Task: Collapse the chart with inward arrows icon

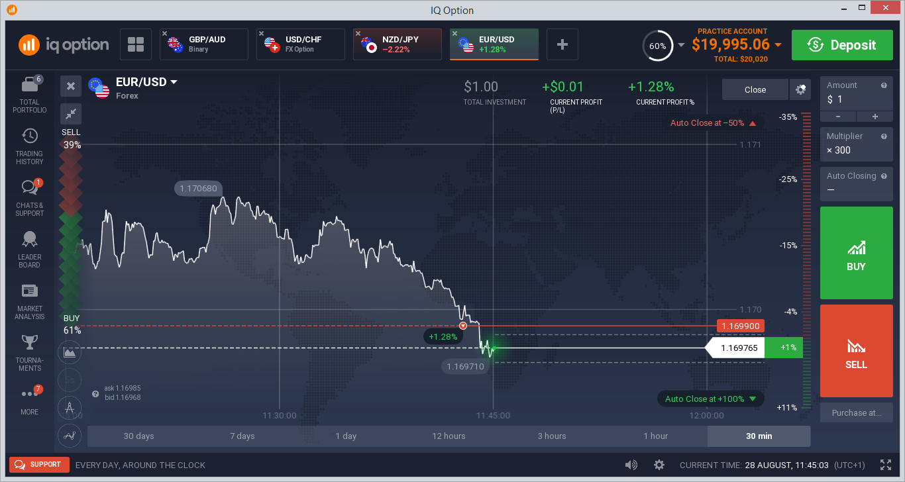Action: coord(71,114)
